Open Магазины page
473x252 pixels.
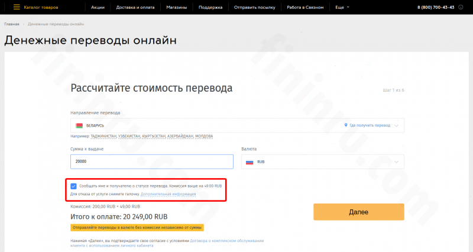(x=176, y=7)
